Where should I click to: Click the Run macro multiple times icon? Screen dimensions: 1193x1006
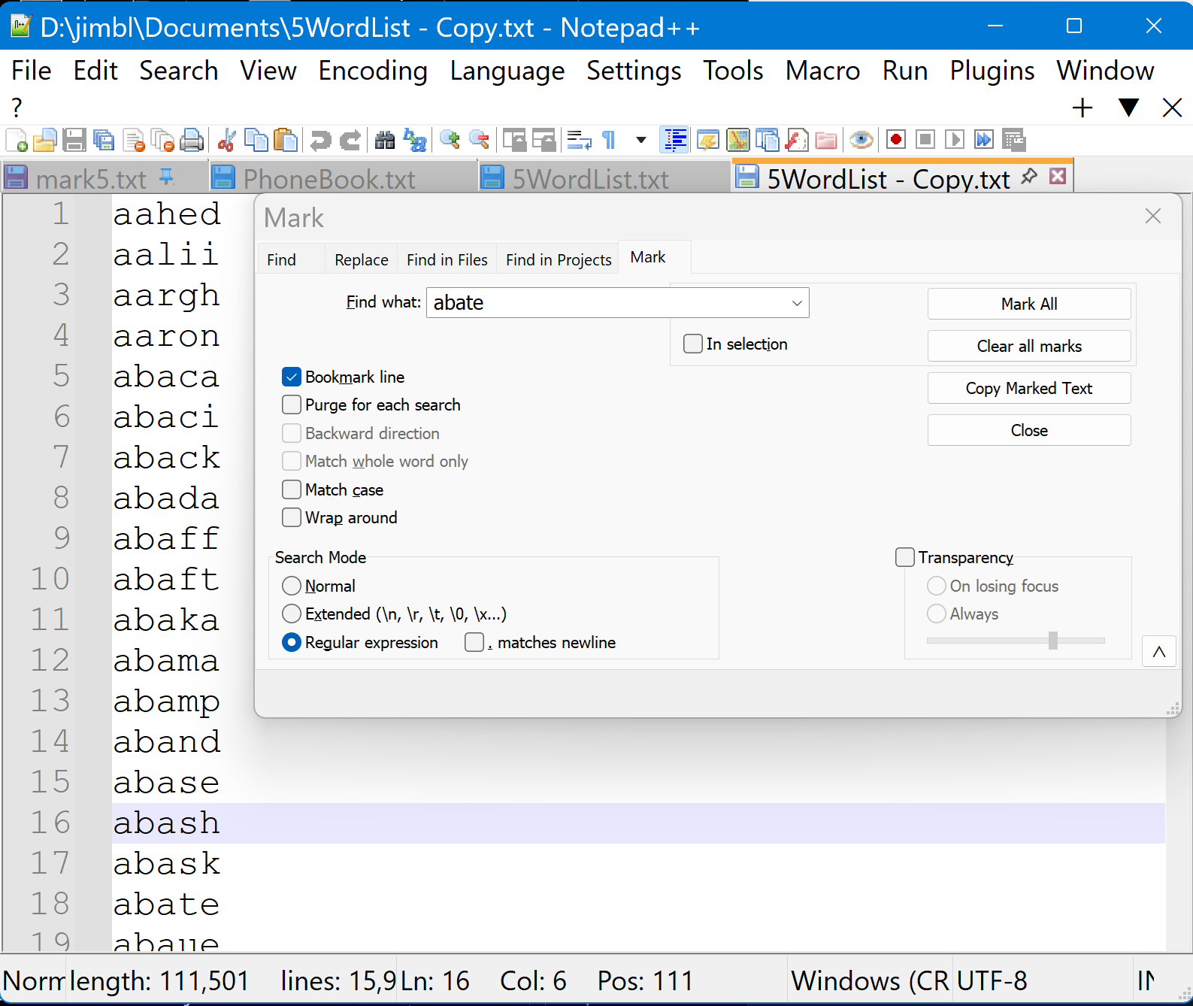tap(983, 140)
